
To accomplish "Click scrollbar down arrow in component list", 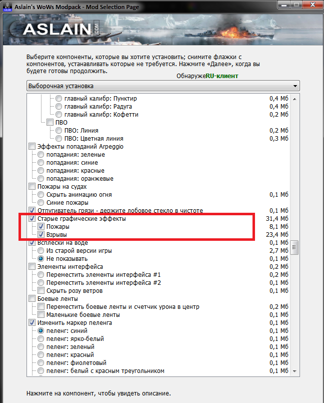I will 294,371.
